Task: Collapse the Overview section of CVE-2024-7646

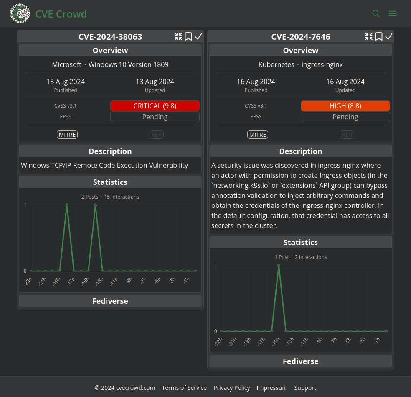Action: [301, 50]
